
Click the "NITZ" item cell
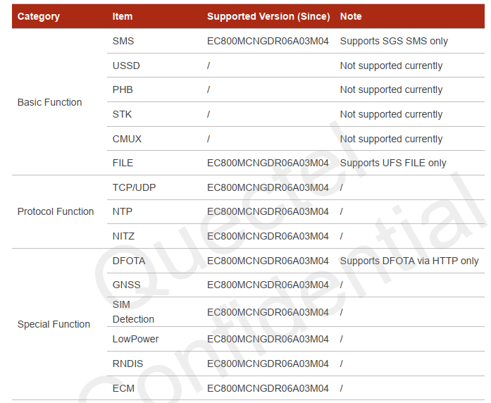[x=123, y=236]
